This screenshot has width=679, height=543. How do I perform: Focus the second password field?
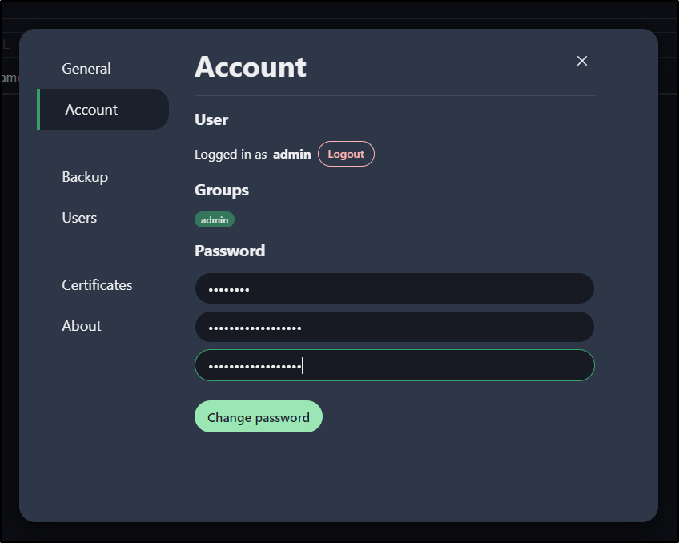(395, 327)
